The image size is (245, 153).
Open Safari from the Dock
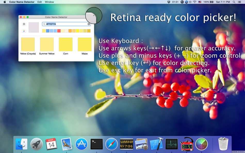coord(112,144)
